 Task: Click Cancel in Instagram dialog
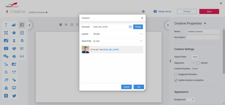pyautogui.click(x=126, y=87)
